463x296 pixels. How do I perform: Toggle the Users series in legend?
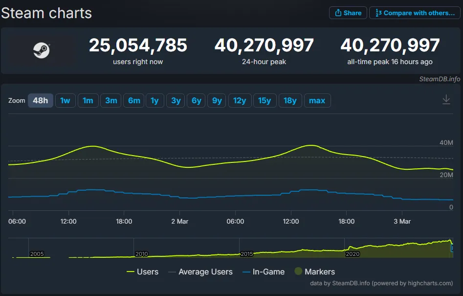tap(142, 272)
